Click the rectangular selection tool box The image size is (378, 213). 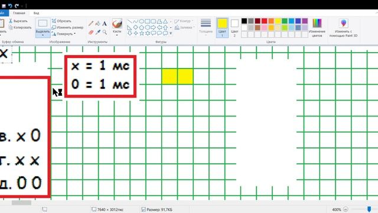[x=43, y=24]
